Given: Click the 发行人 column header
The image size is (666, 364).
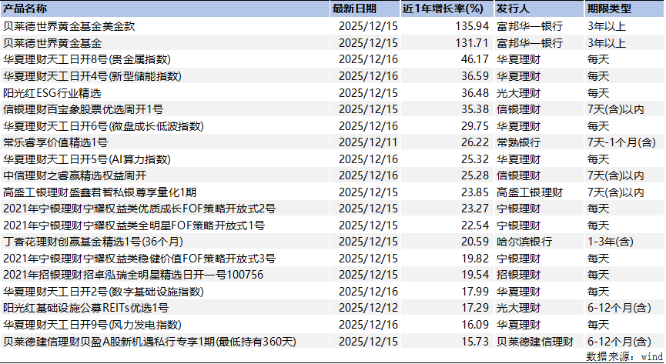Looking at the screenshot, I should 514,8.
